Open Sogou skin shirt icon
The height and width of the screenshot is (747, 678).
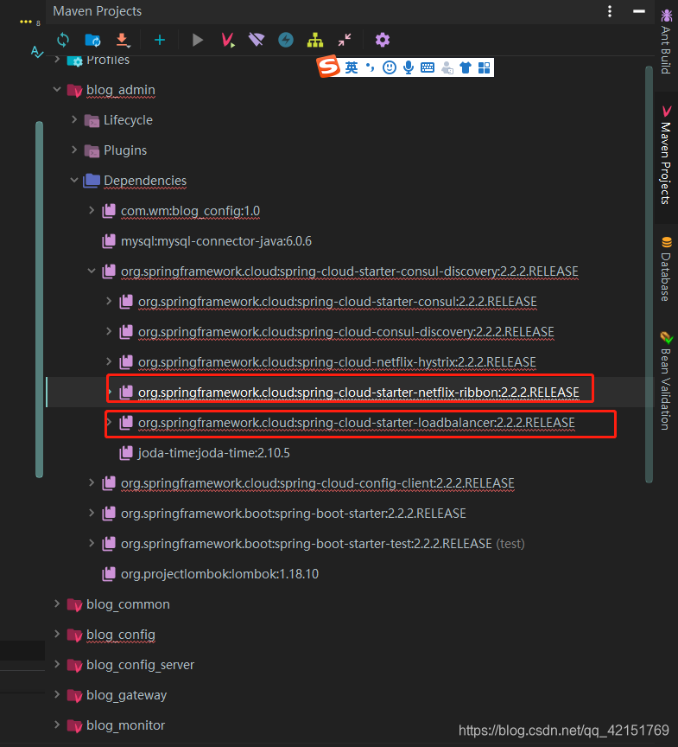pyautogui.click(x=466, y=67)
